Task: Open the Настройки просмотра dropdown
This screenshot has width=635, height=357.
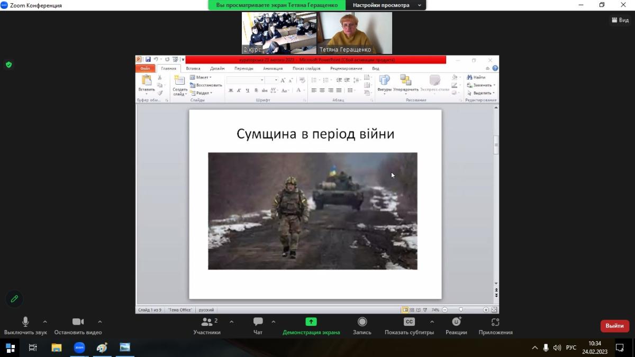Action: pos(385,5)
